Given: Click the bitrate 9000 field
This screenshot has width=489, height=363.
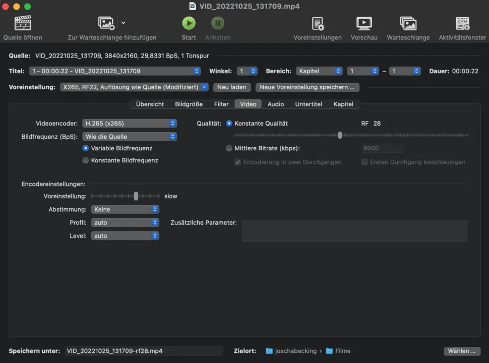Looking at the screenshot, I should [x=383, y=148].
